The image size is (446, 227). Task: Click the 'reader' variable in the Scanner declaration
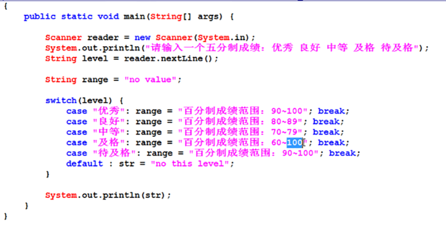pos(103,38)
